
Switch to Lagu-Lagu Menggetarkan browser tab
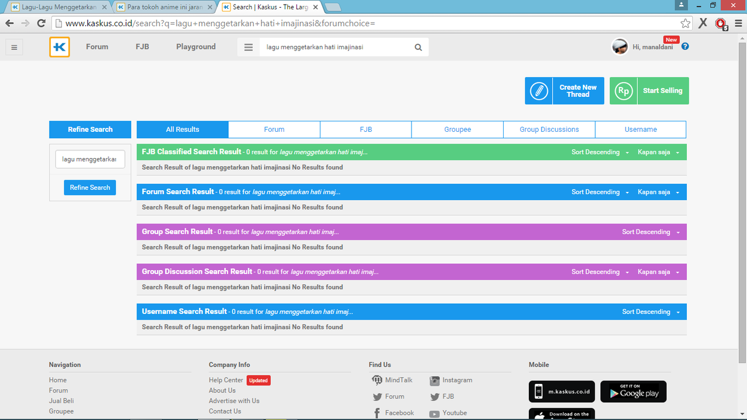coord(58,7)
